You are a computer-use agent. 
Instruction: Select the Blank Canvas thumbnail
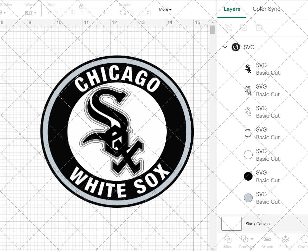tap(231, 224)
